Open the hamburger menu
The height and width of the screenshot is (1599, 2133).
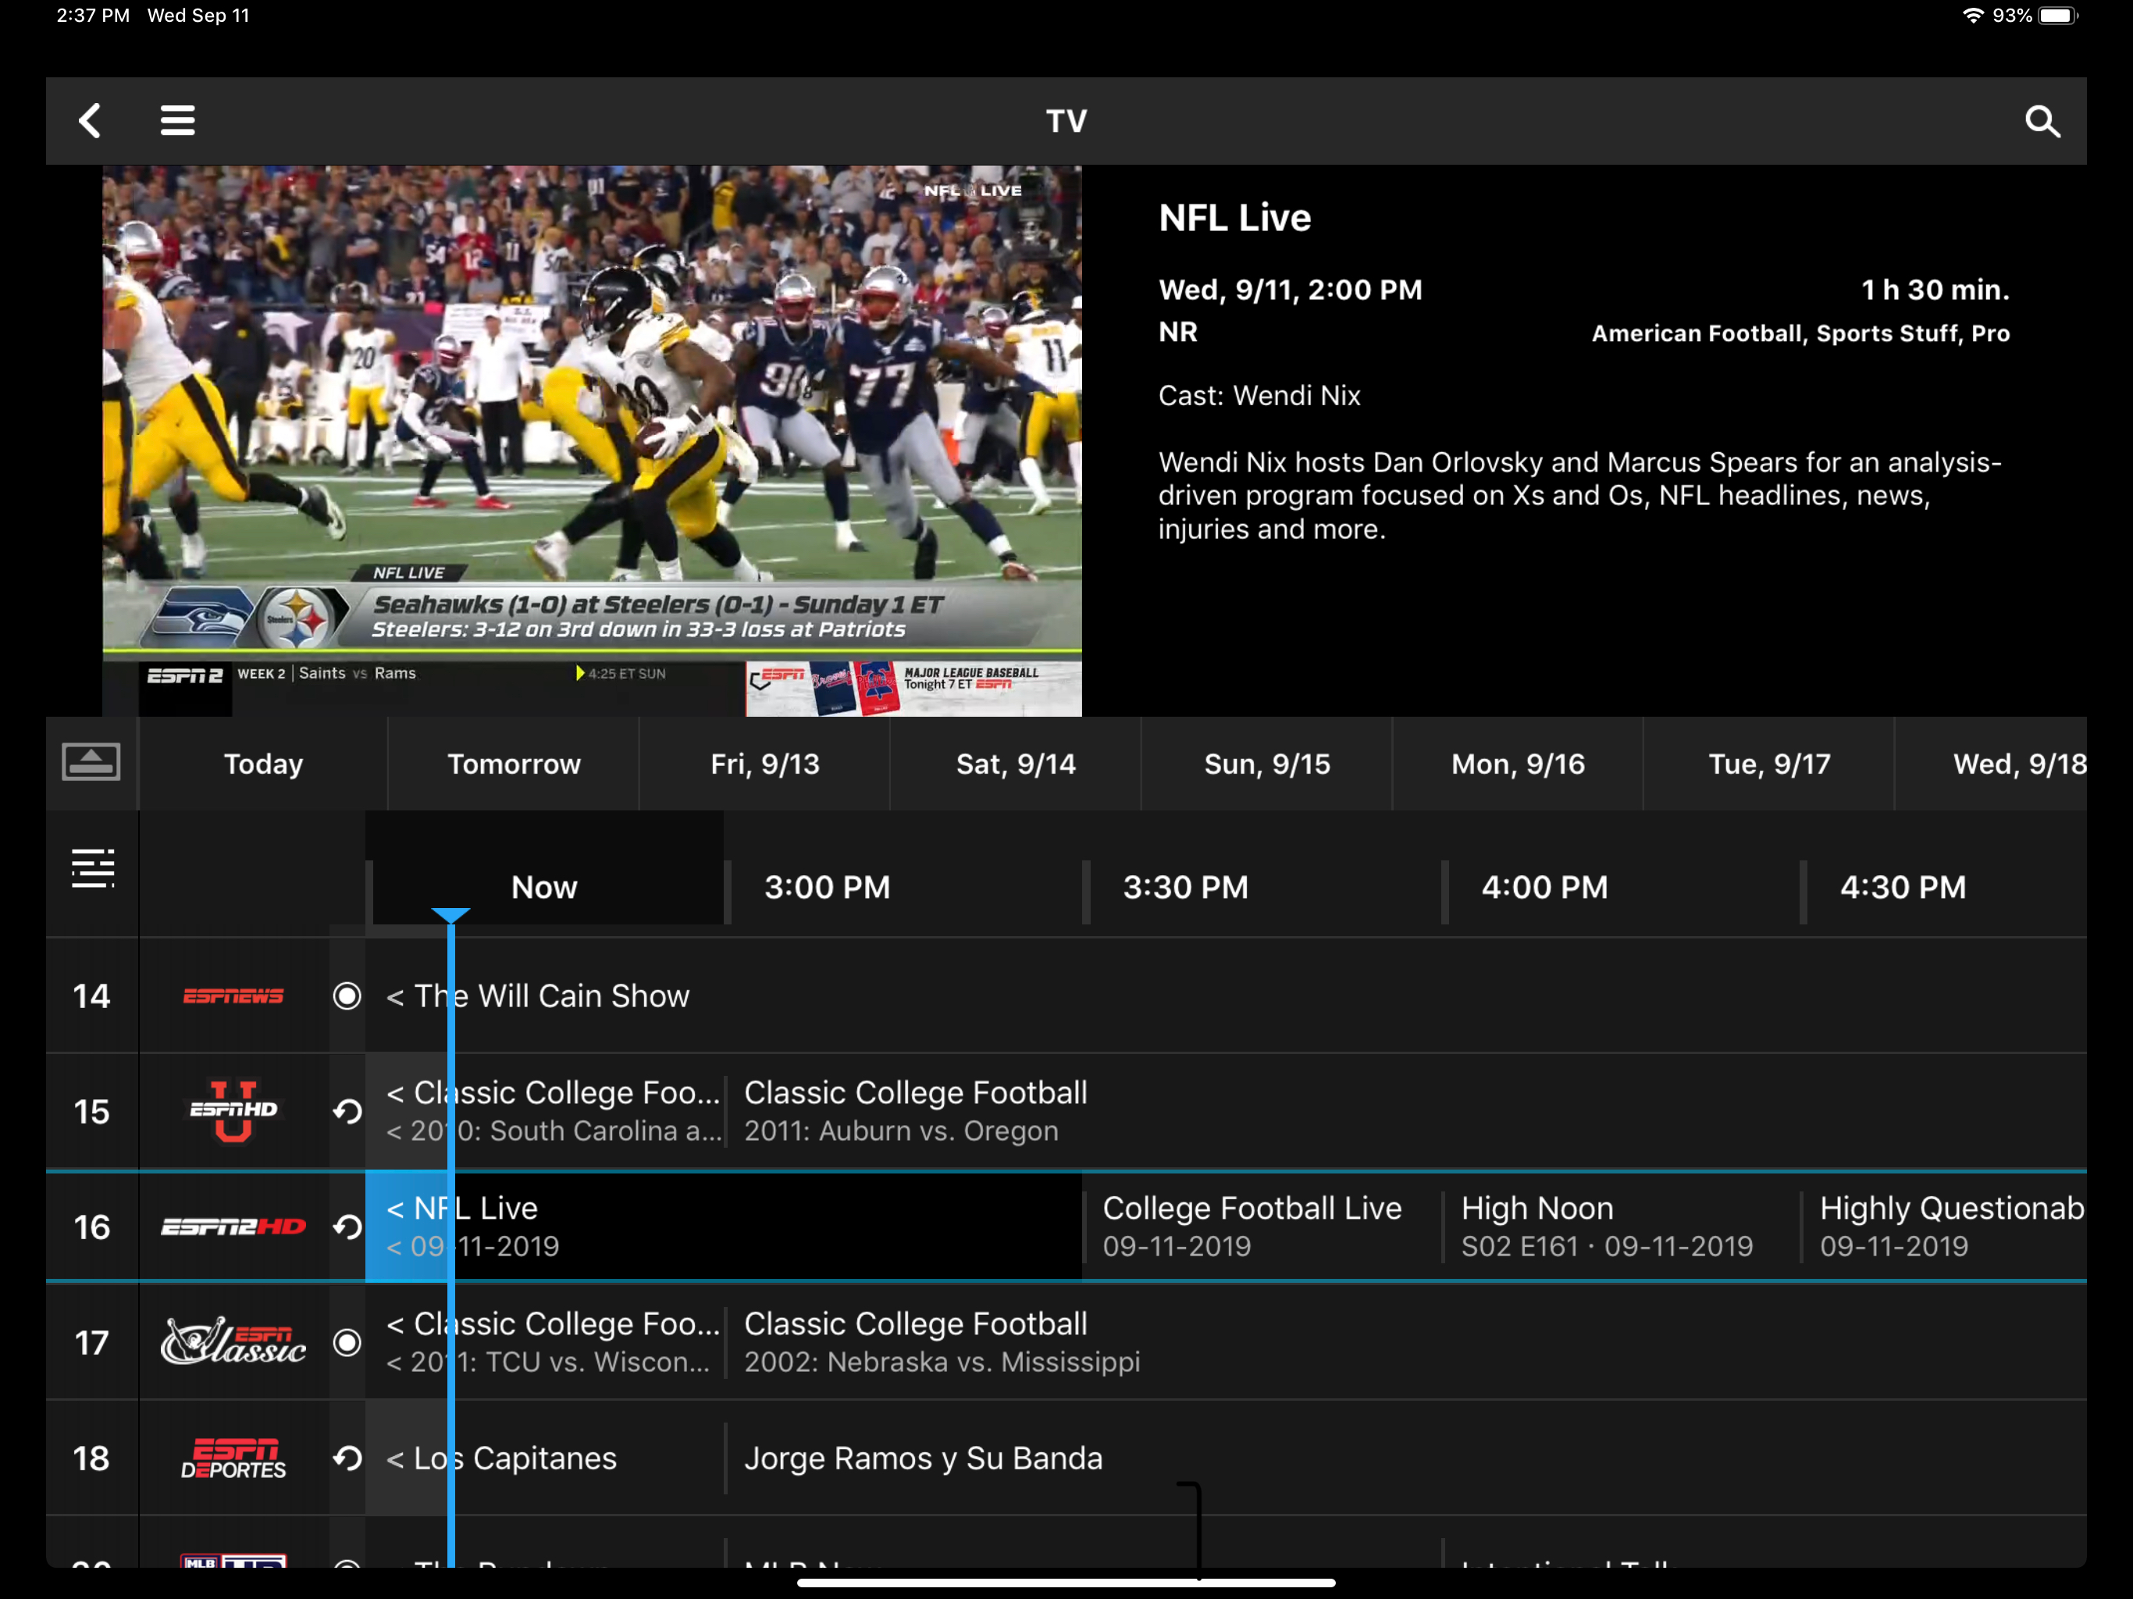tap(177, 122)
